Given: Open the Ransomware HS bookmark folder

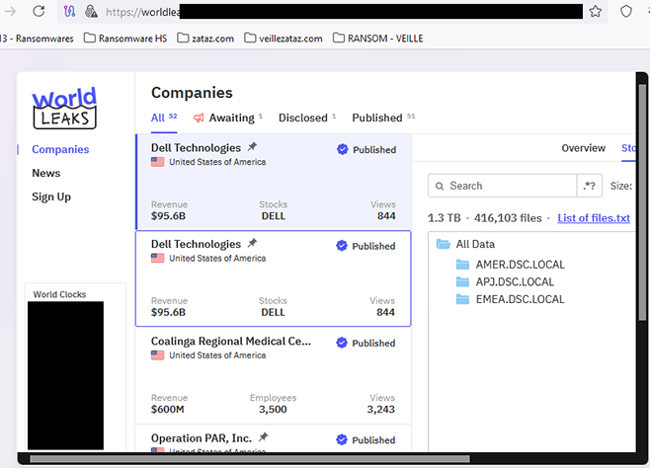Looking at the screenshot, I should point(125,39).
